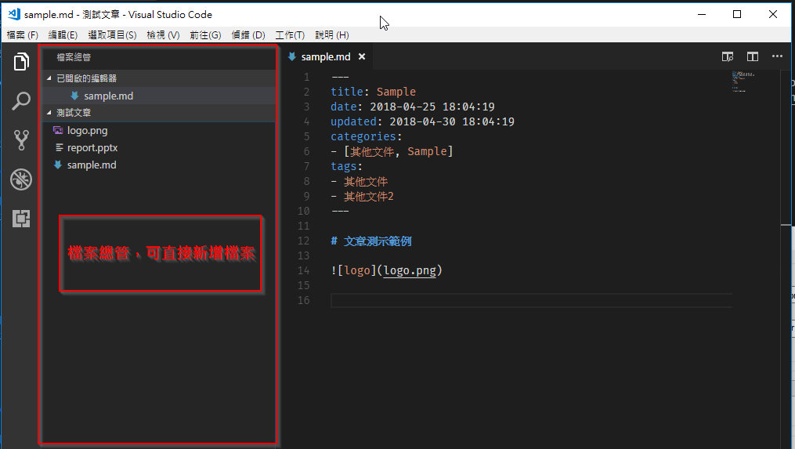795x449 pixels.
Task: Open logo.png in the file tree
Action: coord(87,131)
